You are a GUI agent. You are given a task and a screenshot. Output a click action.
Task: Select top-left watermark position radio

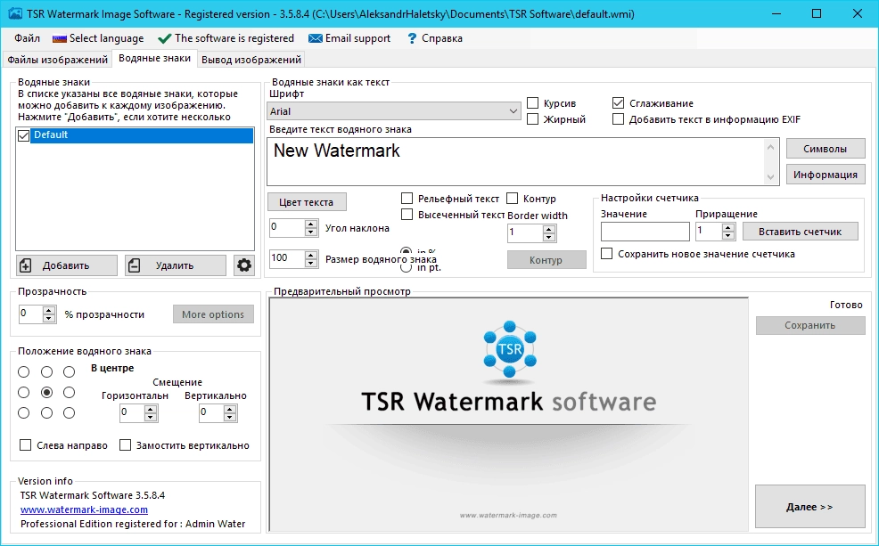click(23, 371)
